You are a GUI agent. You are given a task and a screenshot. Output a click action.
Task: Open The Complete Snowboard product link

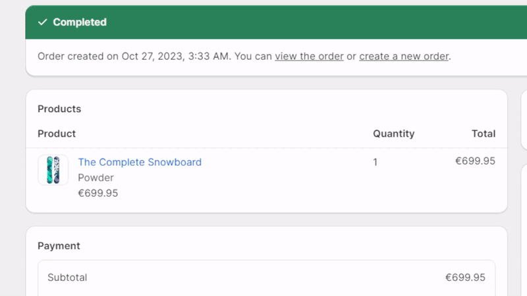click(140, 162)
